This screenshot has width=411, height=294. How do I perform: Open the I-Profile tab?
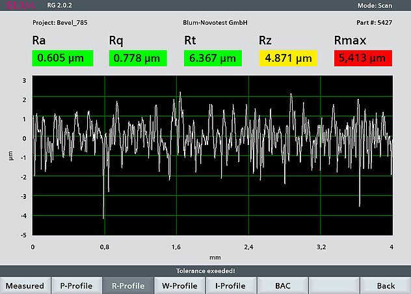[x=230, y=286]
